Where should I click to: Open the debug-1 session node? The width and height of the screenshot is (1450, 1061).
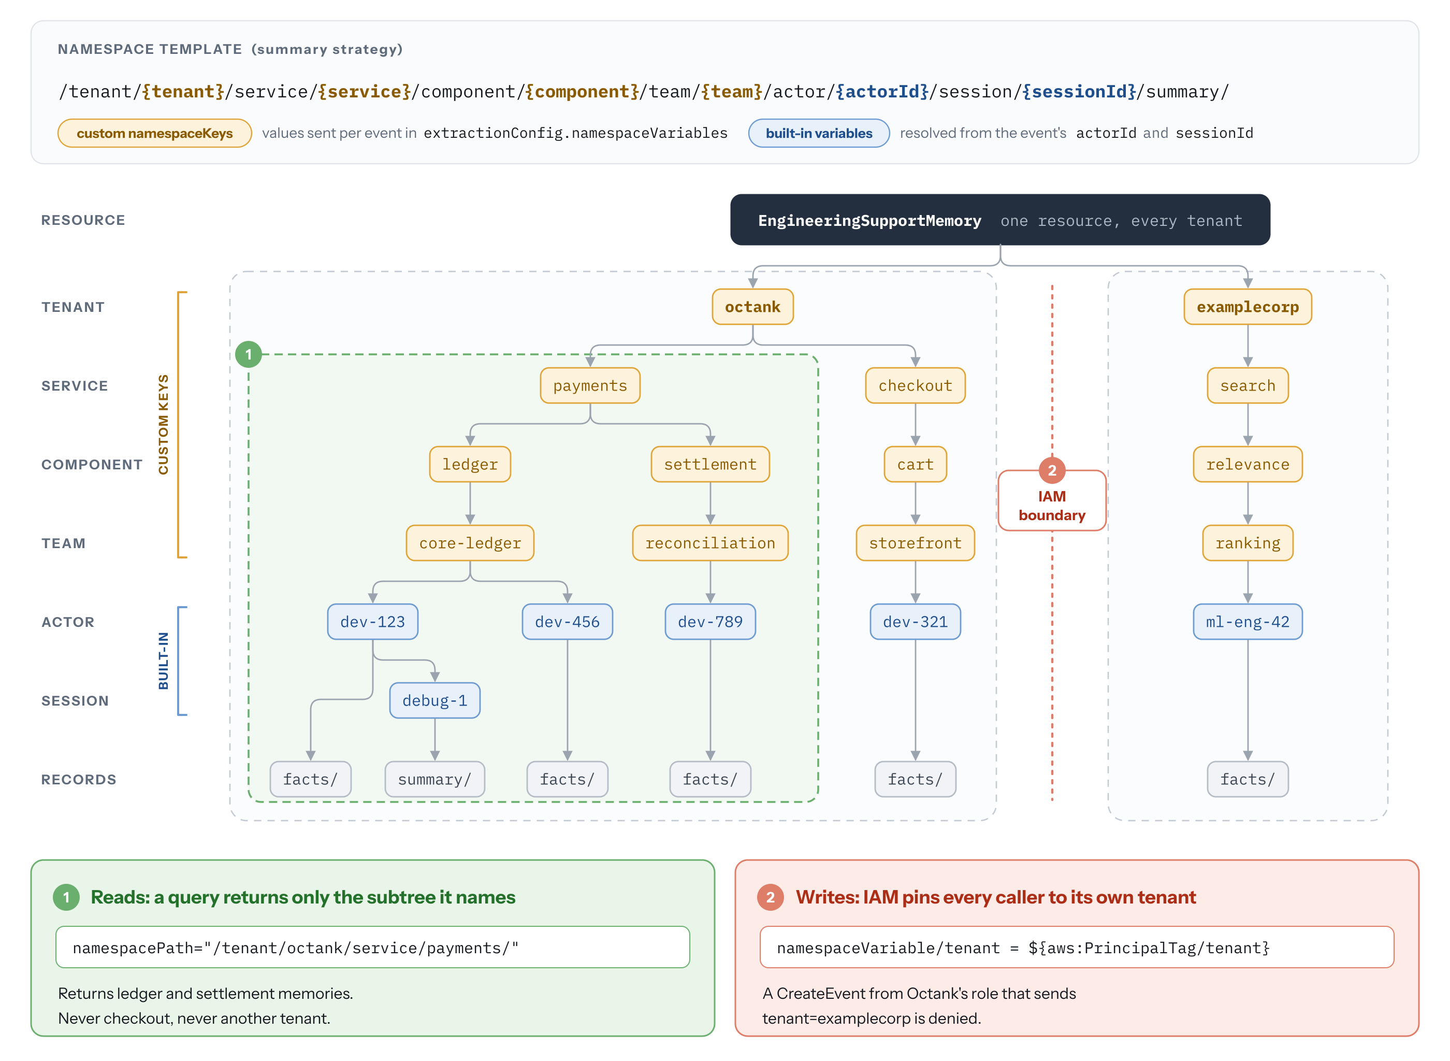[434, 700]
